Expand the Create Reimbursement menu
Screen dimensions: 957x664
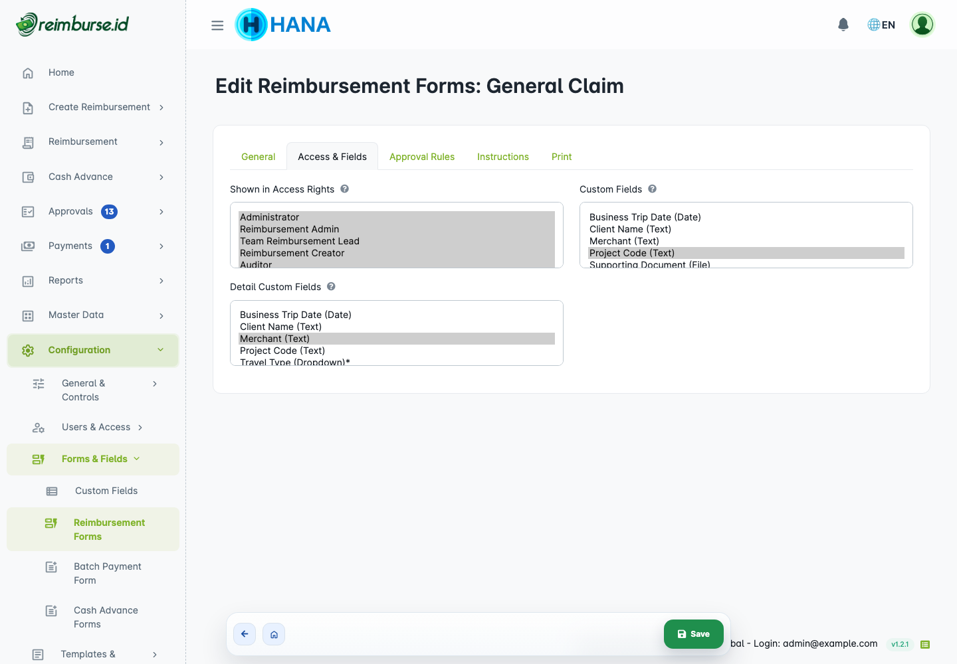click(x=161, y=108)
